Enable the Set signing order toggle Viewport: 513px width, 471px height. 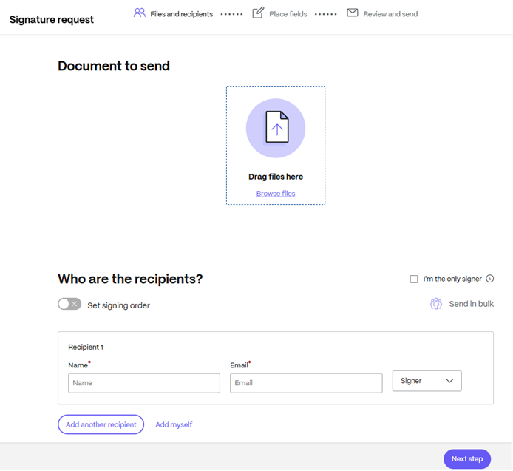click(x=69, y=304)
